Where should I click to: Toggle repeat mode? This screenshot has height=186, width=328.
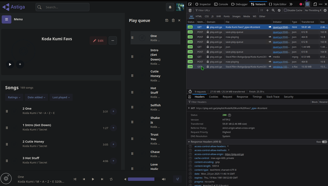pos(111,179)
